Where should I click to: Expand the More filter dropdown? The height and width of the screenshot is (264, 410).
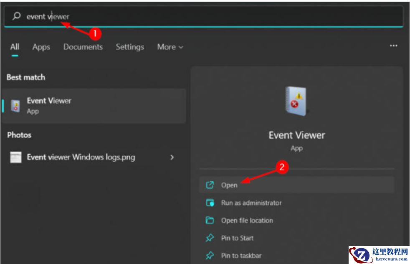pyautogui.click(x=170, y=47)
